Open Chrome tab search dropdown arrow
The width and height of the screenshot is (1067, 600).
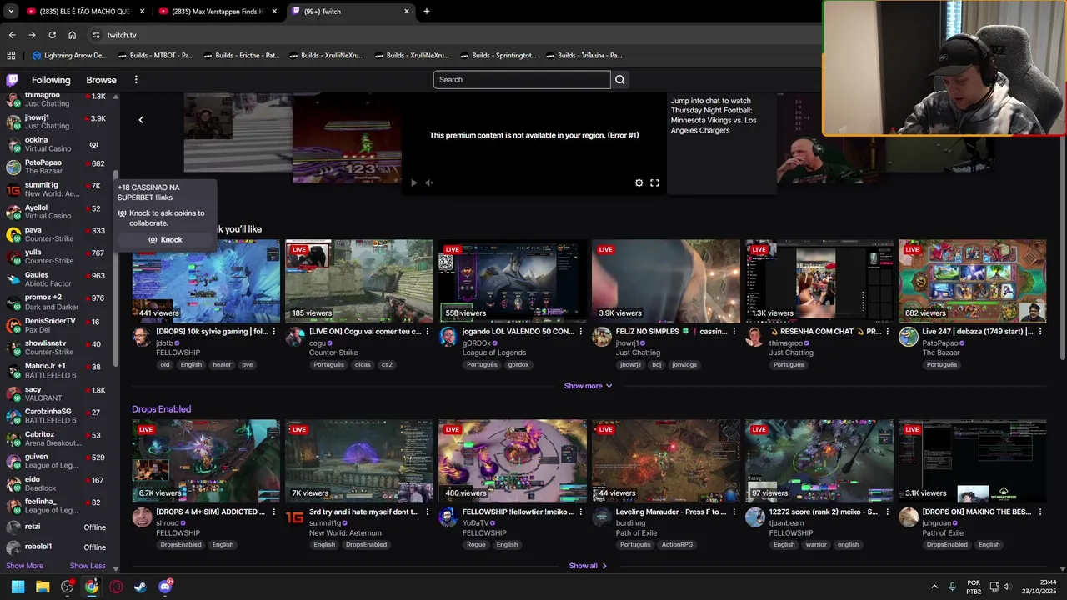coord(11,12)
